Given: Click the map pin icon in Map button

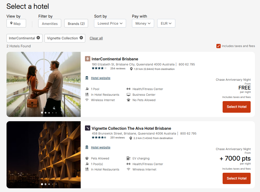Looking at the screenshot, I should (x=11, y=23).
